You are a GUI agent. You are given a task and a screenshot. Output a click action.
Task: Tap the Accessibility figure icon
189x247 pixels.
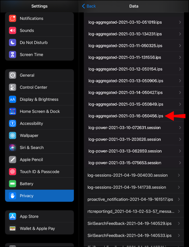click(x=13, y=124)
